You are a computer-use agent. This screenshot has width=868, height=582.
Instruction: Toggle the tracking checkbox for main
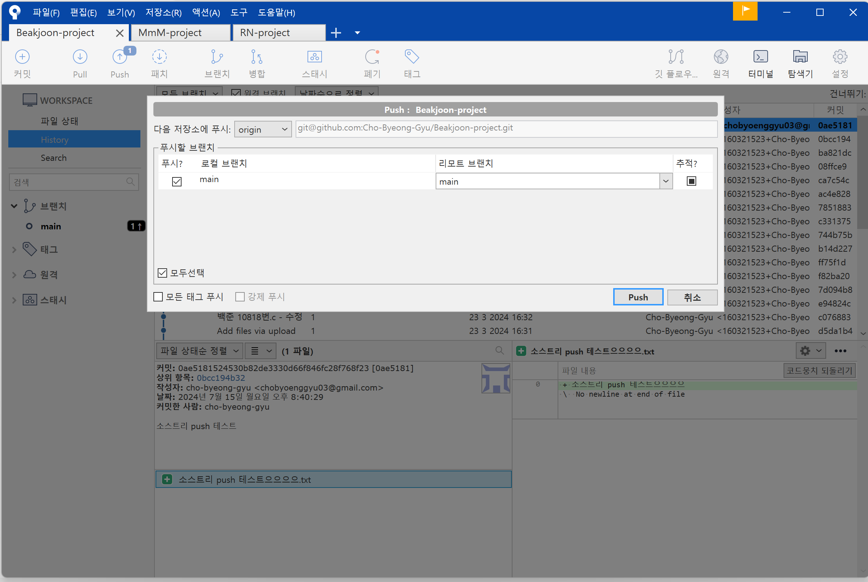pos(691,181)
